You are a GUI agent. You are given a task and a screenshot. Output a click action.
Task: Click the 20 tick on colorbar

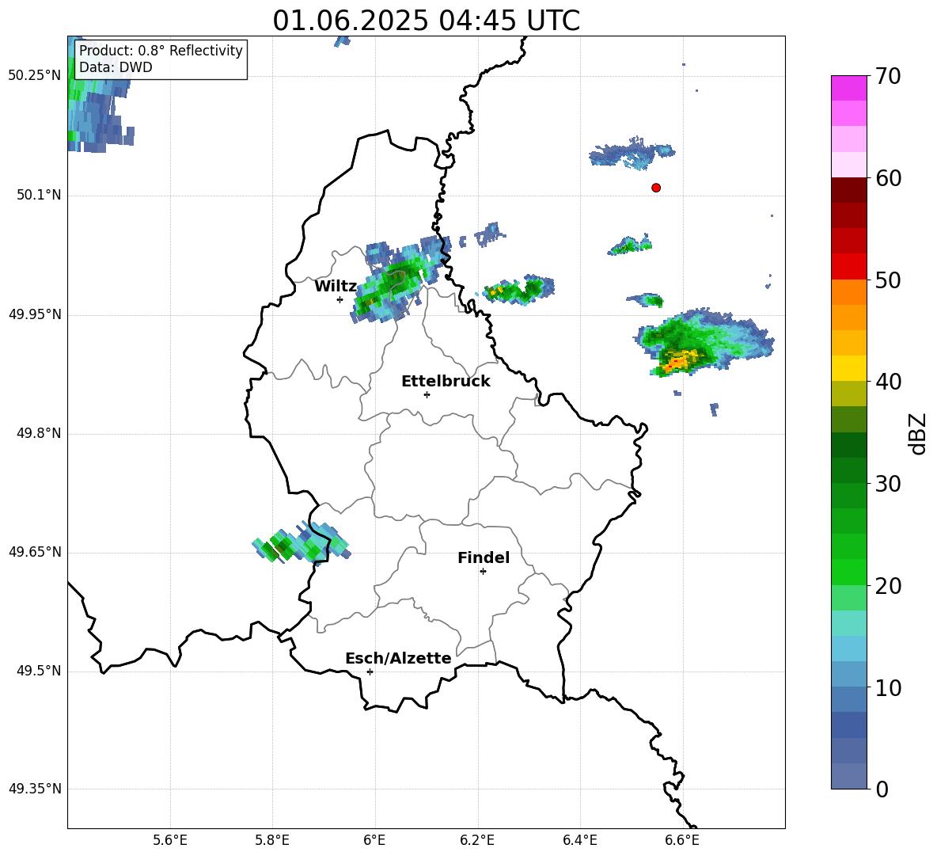click(888, 586)
